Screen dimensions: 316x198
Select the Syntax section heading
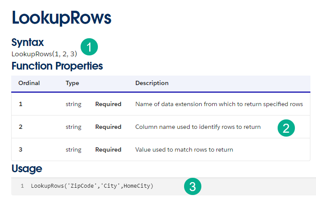[x=28, y=43]
